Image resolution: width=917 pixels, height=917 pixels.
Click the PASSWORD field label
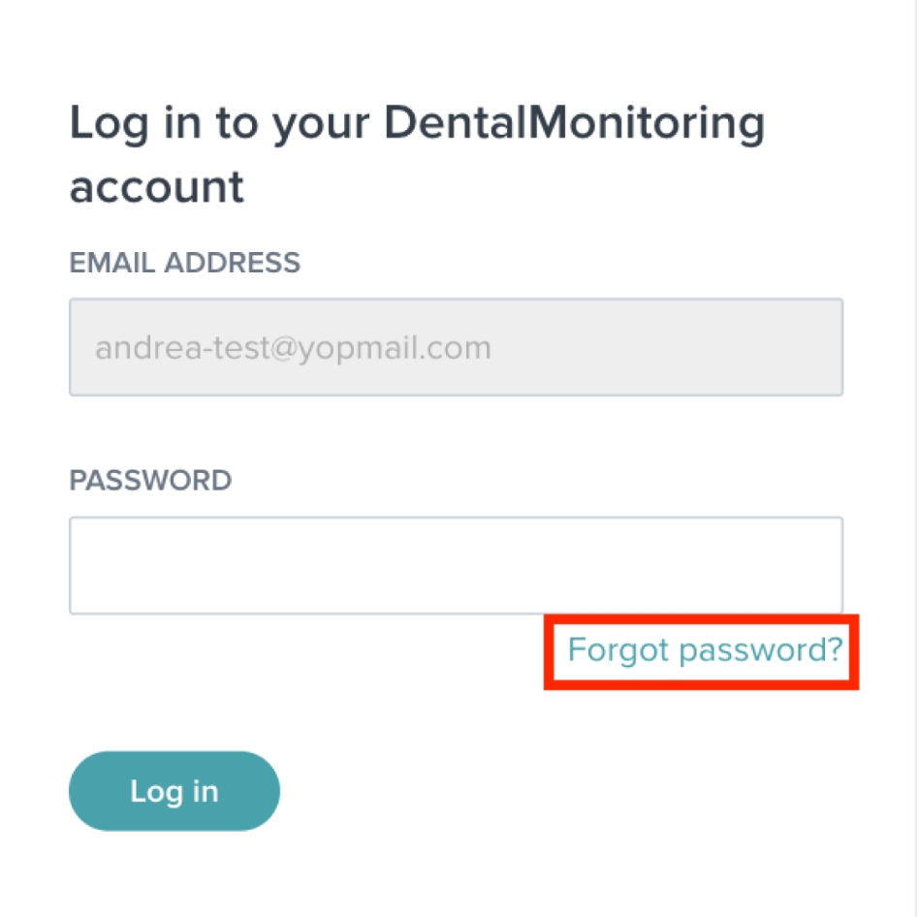[x=150, y=481]
